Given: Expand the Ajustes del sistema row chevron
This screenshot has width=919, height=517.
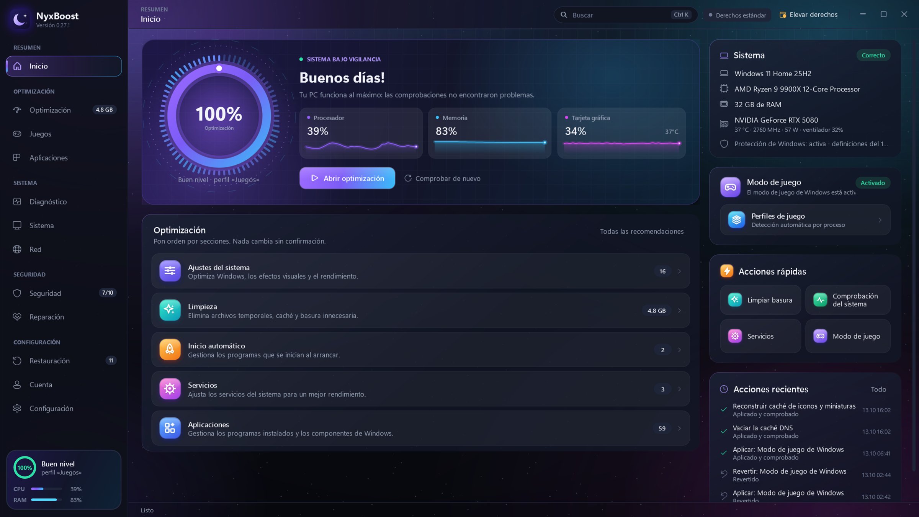Looking at the screenshot, I should [679, 271].
